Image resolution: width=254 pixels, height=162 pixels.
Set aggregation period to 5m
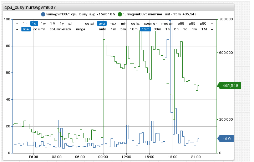(123, 29)
